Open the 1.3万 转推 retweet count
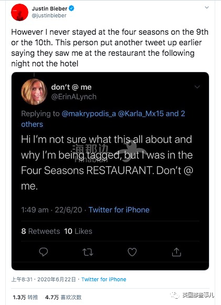 coord(25,297)
